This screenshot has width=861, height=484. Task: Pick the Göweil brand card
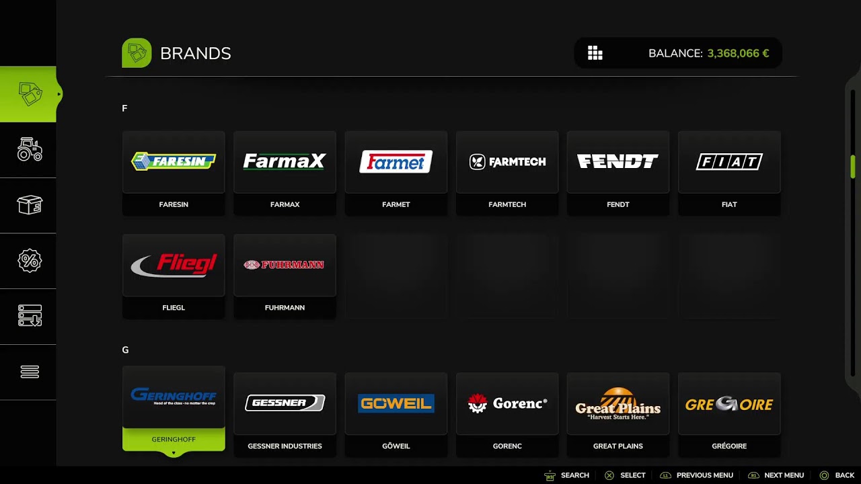pyautogui.click(x=396, y=415)
